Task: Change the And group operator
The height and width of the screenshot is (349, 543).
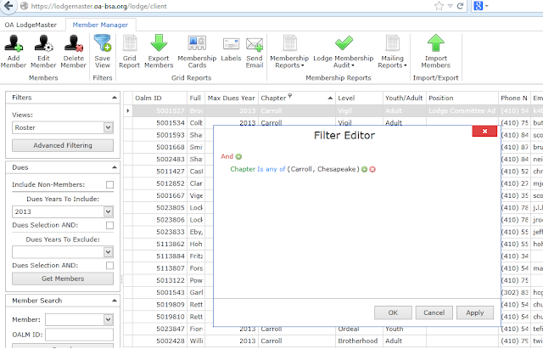Action: coord(227,156)
